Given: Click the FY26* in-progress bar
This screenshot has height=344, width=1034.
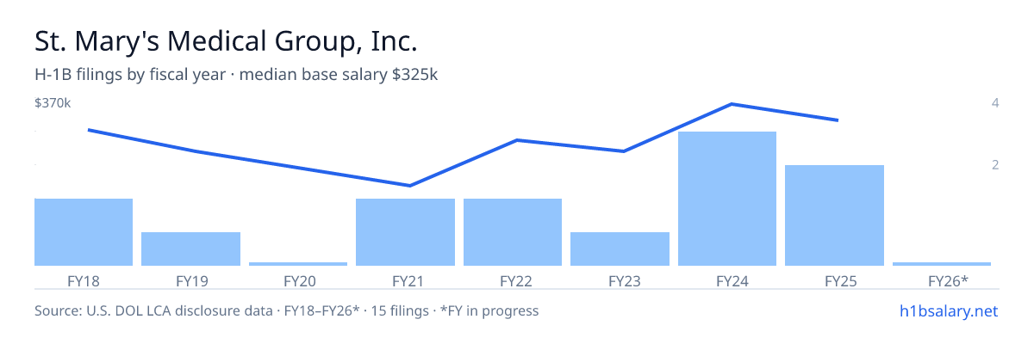Looking at the screenshot, I should pos(942,264).
